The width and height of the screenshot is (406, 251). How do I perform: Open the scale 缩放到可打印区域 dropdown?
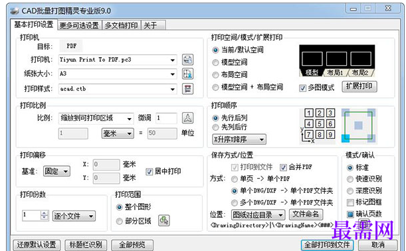pyautogui.click(x=96, y=118)
